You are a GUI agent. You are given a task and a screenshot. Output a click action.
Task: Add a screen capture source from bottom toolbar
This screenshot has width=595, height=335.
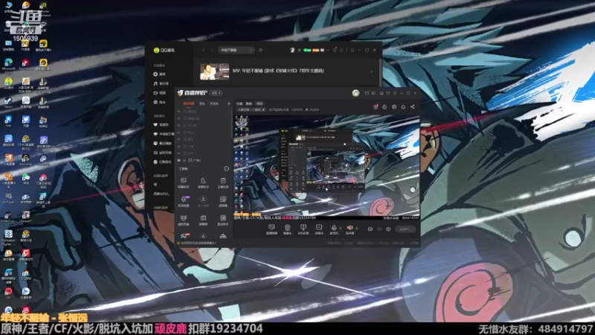(x=271, y=229)
